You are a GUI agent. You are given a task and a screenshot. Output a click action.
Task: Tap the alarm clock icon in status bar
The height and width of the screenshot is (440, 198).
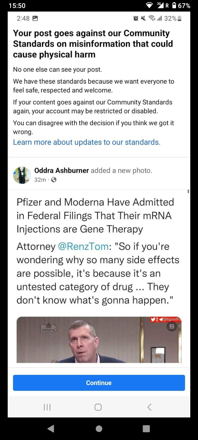[x=136, y=19]
